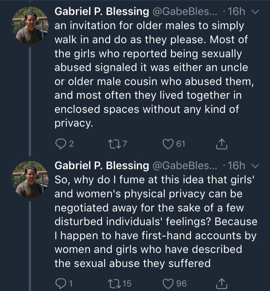Reply to the tweet with 61 likes

pos(60,144)
